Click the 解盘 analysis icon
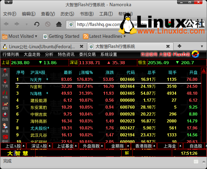The height and width of the screenshot is (169, 207). [x=5, y=128]
